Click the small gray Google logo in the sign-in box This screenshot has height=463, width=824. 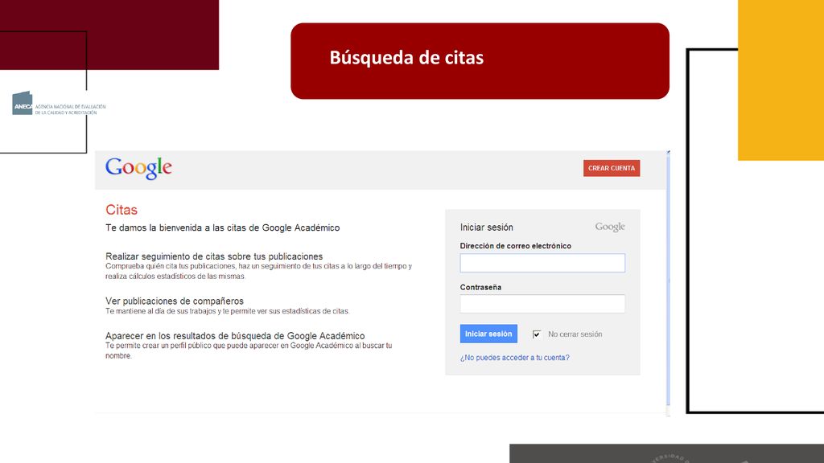pos(610,227)
